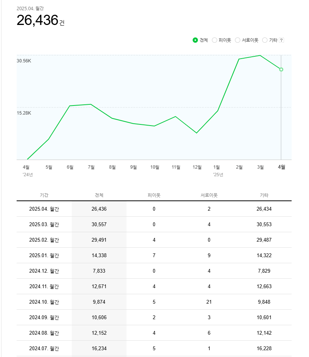Image resolution: width=309 pixels, height=357 pixels.
Task: Click the bold 4월 axis label
Action: tap(281, 167)
